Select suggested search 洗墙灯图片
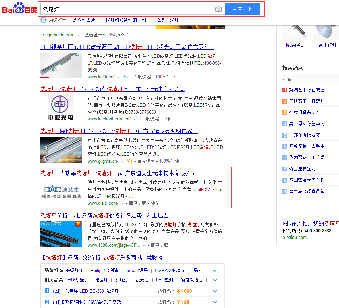 tap(84, 20)
